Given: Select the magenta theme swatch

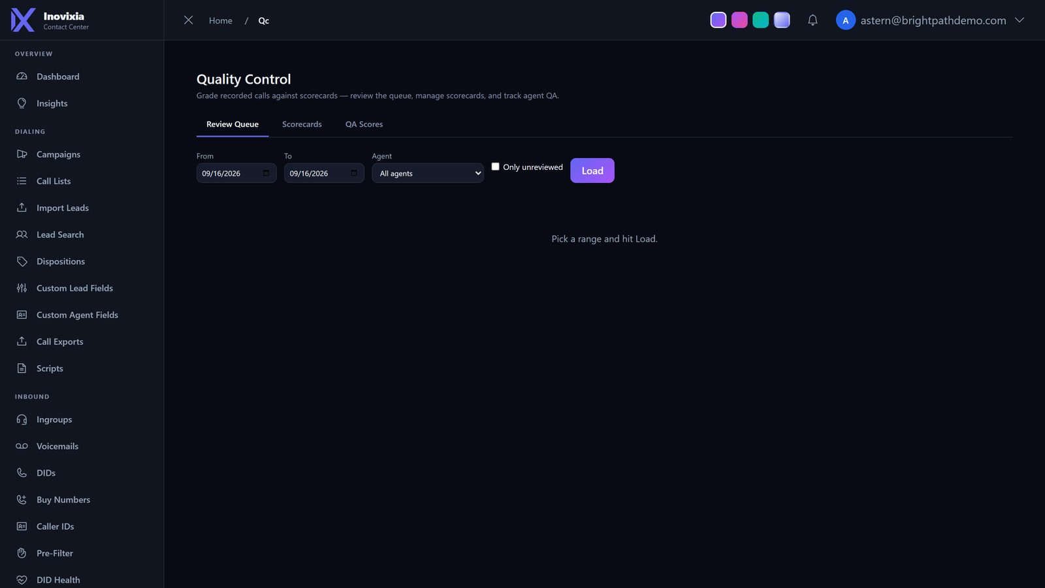Looking at the screenshot, I should [x=739, y=20].
